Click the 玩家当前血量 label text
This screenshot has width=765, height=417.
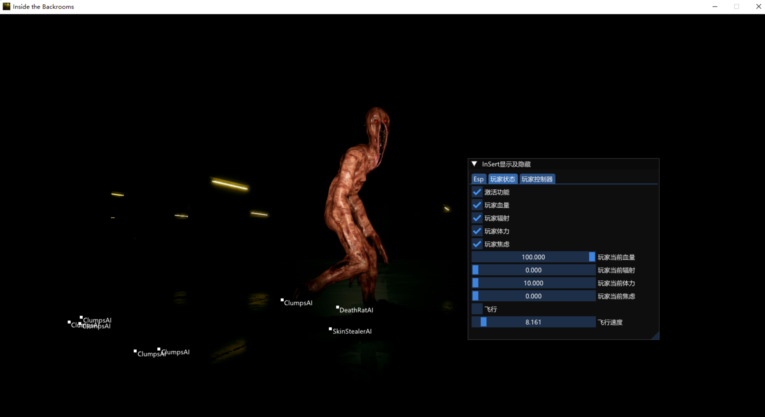[x=616, y=257]
